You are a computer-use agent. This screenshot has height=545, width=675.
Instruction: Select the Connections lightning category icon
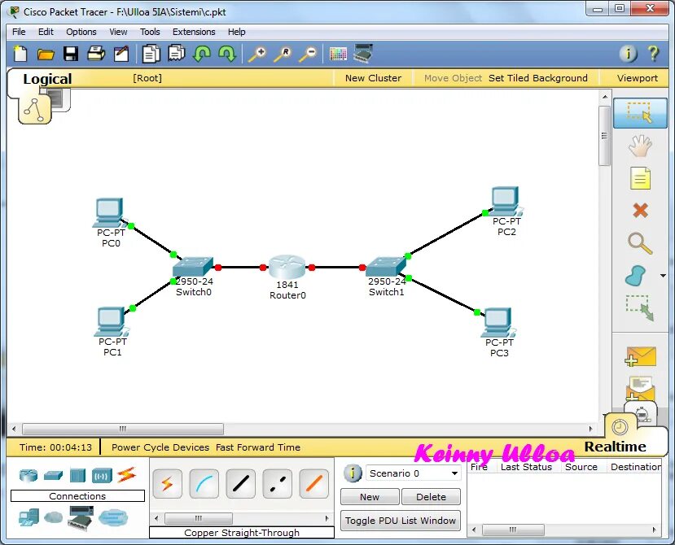pos(126,475)
